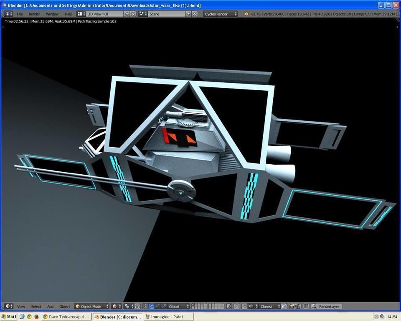401x321 pixels.
Task: Open the Window menu
Action: click(x=52, y=14)
